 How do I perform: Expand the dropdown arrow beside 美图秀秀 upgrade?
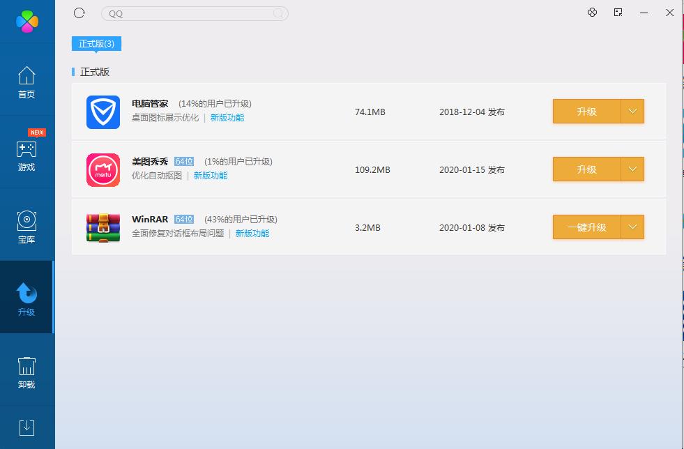(x=632, y=169)
